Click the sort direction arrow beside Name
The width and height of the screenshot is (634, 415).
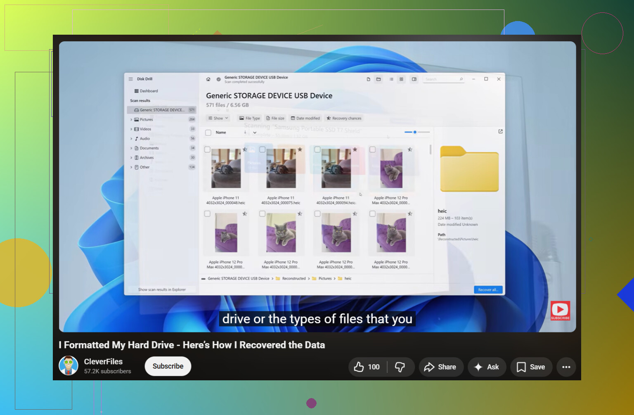click(245, 133)
